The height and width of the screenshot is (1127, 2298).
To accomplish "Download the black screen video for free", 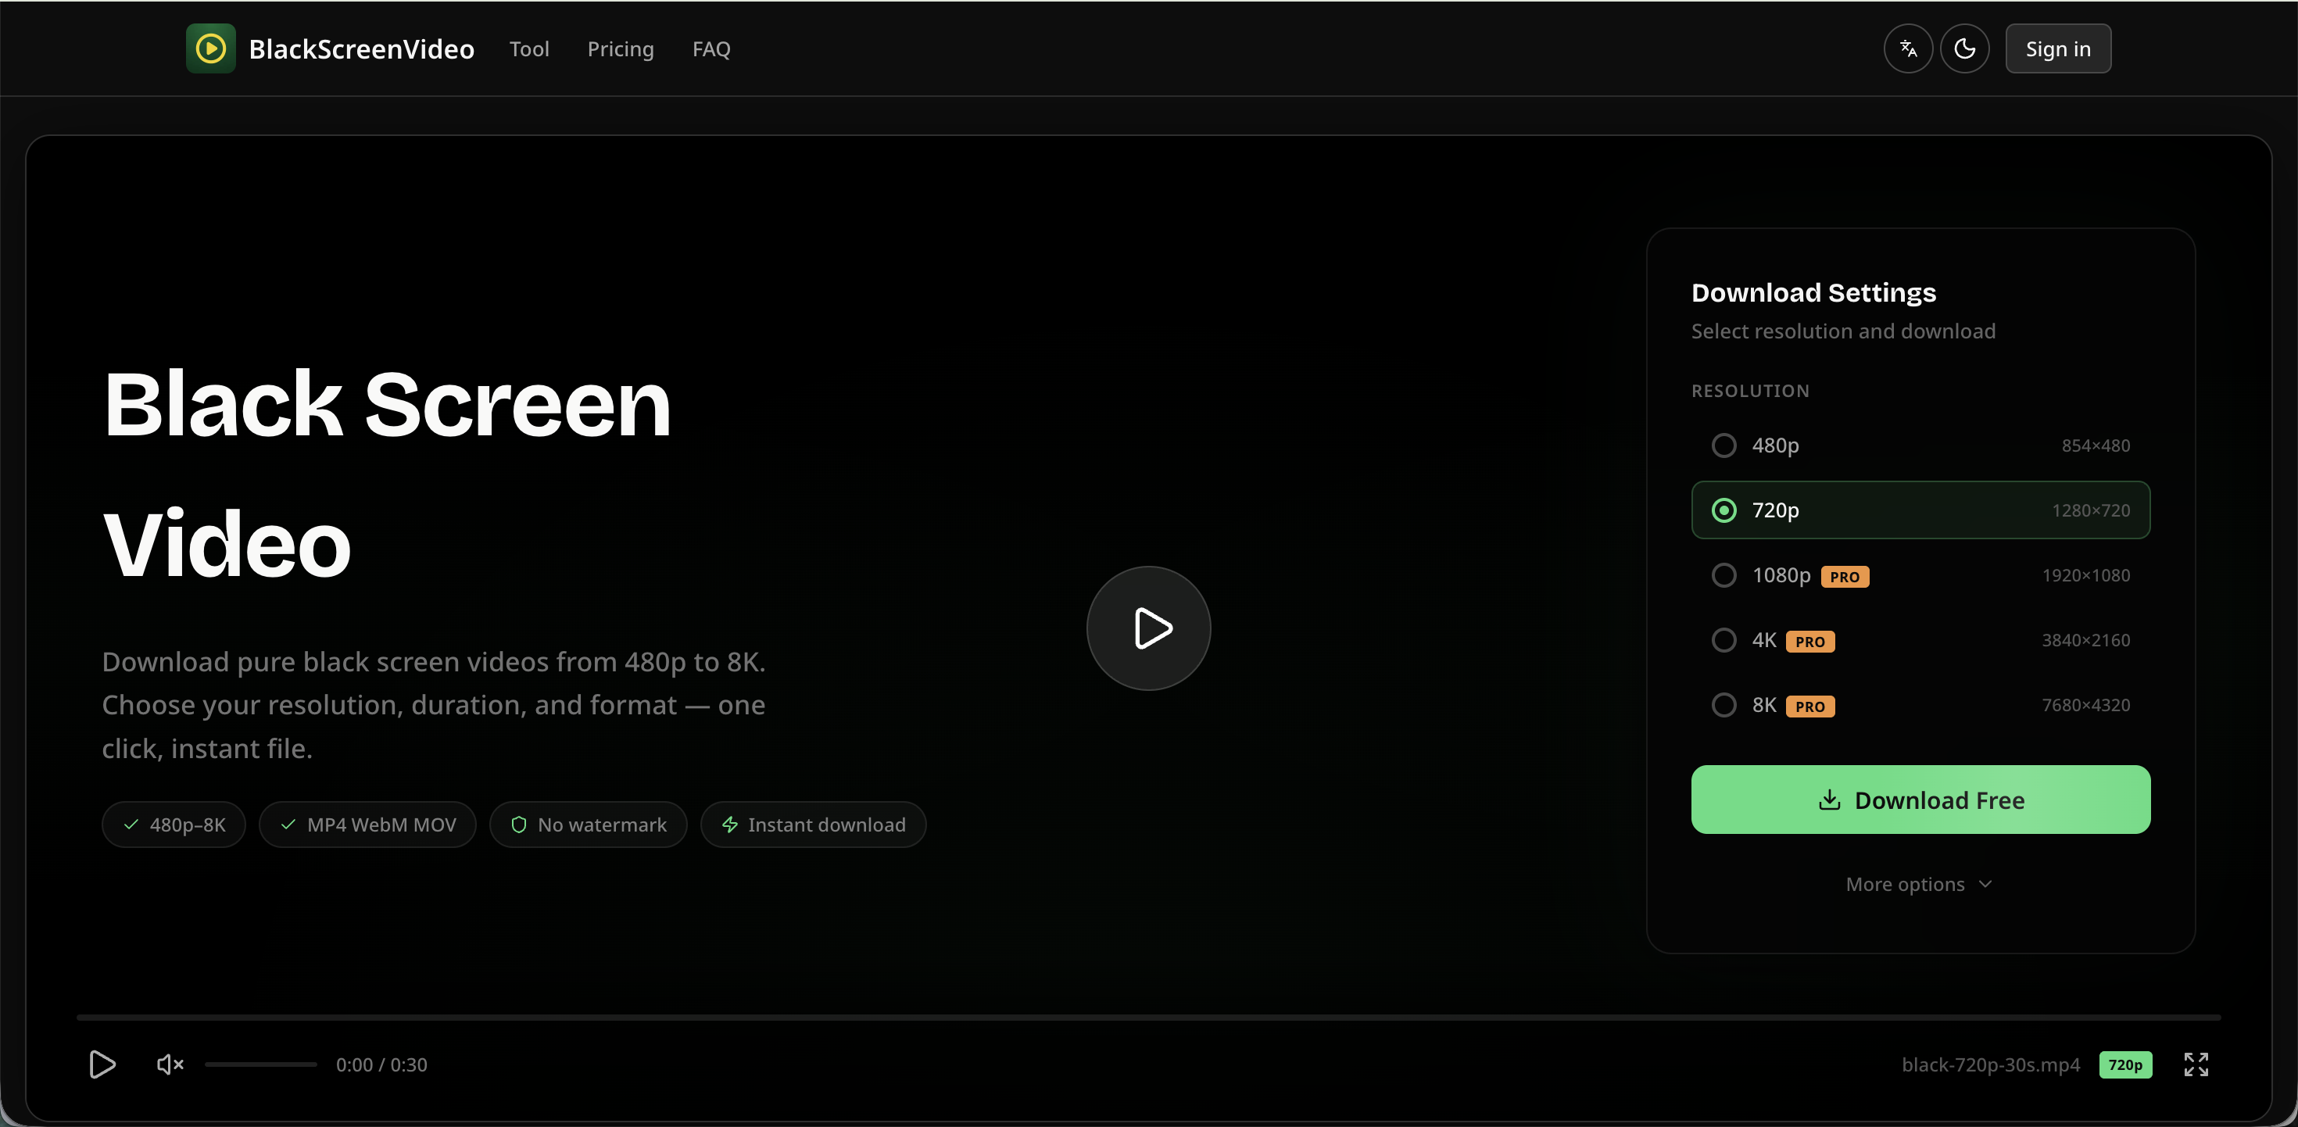I will (1919, 800).
